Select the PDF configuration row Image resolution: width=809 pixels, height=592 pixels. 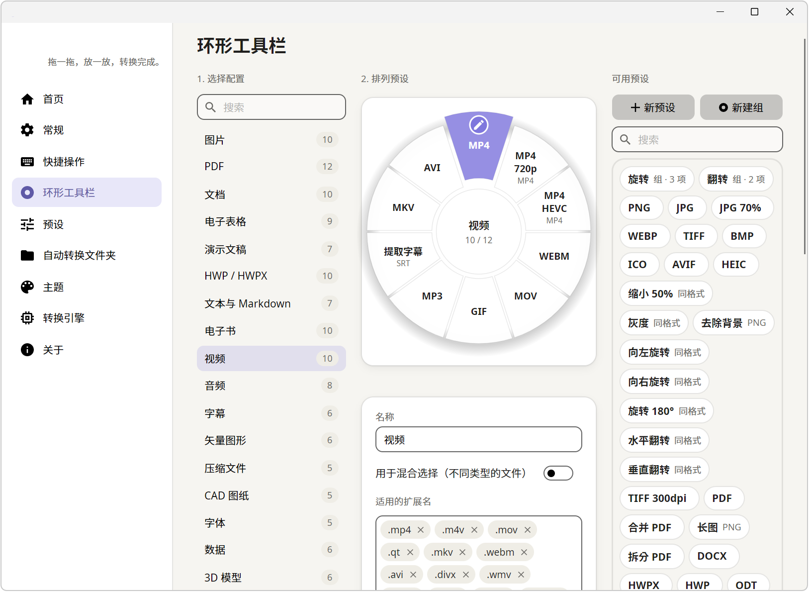coord(271,166)
